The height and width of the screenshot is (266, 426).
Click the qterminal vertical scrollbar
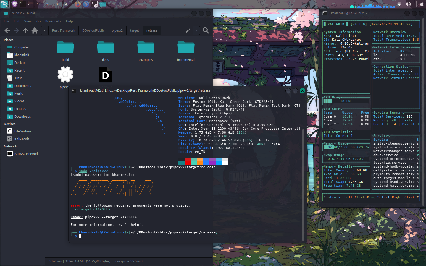[x=303, y=185]
